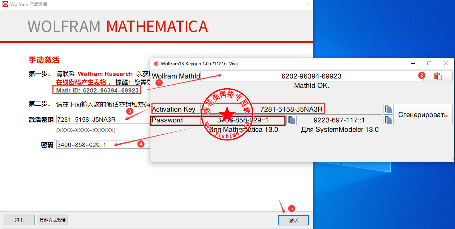Click the Activation Key label in Keygen
The image size is (455, 229).
pyautogui.click(x=174, y=109)
